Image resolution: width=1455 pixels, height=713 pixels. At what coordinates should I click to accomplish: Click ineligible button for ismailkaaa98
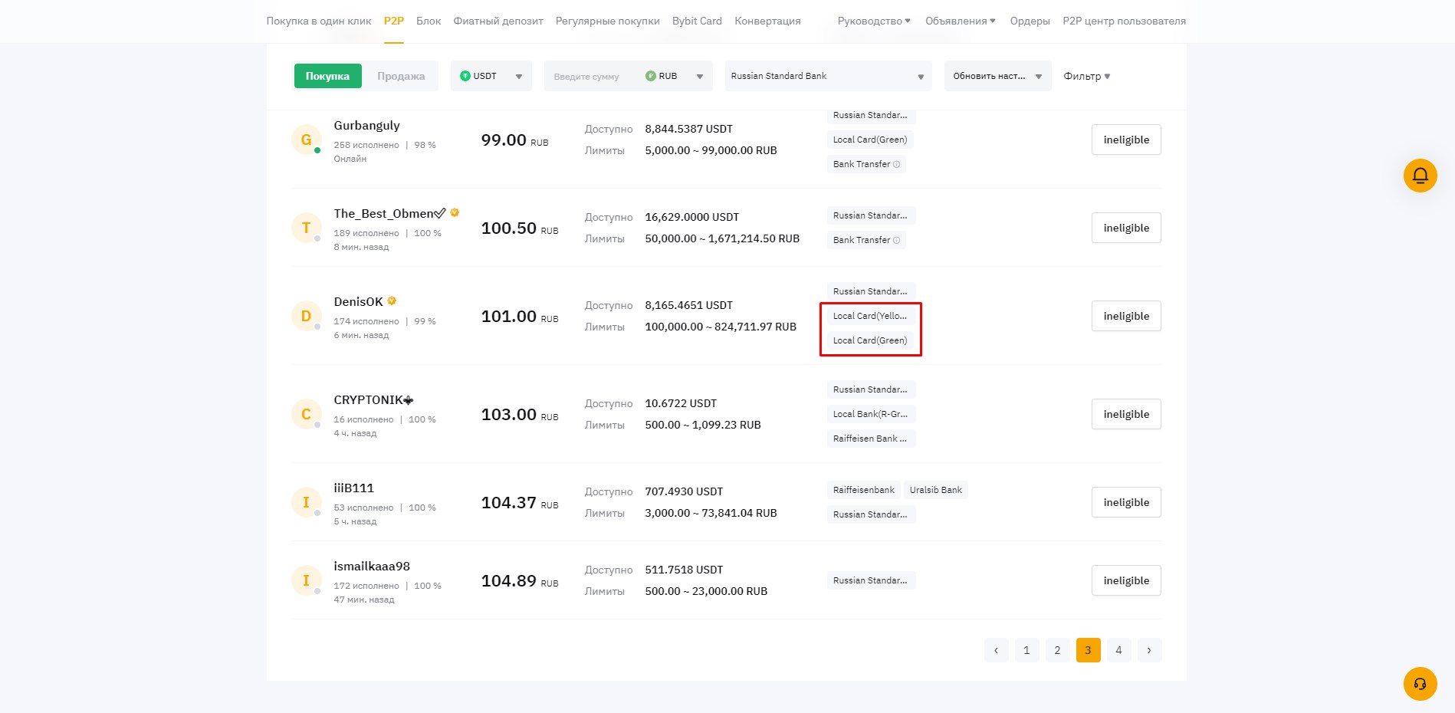point(1126,580)
